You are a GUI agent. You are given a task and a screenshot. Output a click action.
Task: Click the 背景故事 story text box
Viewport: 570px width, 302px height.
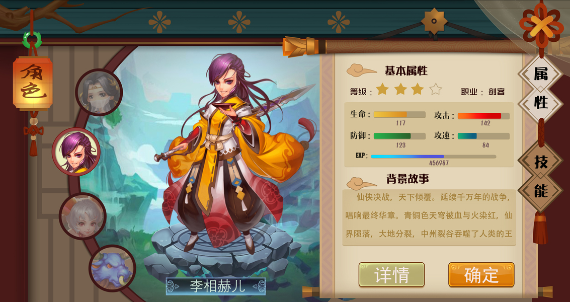(429, 217)
